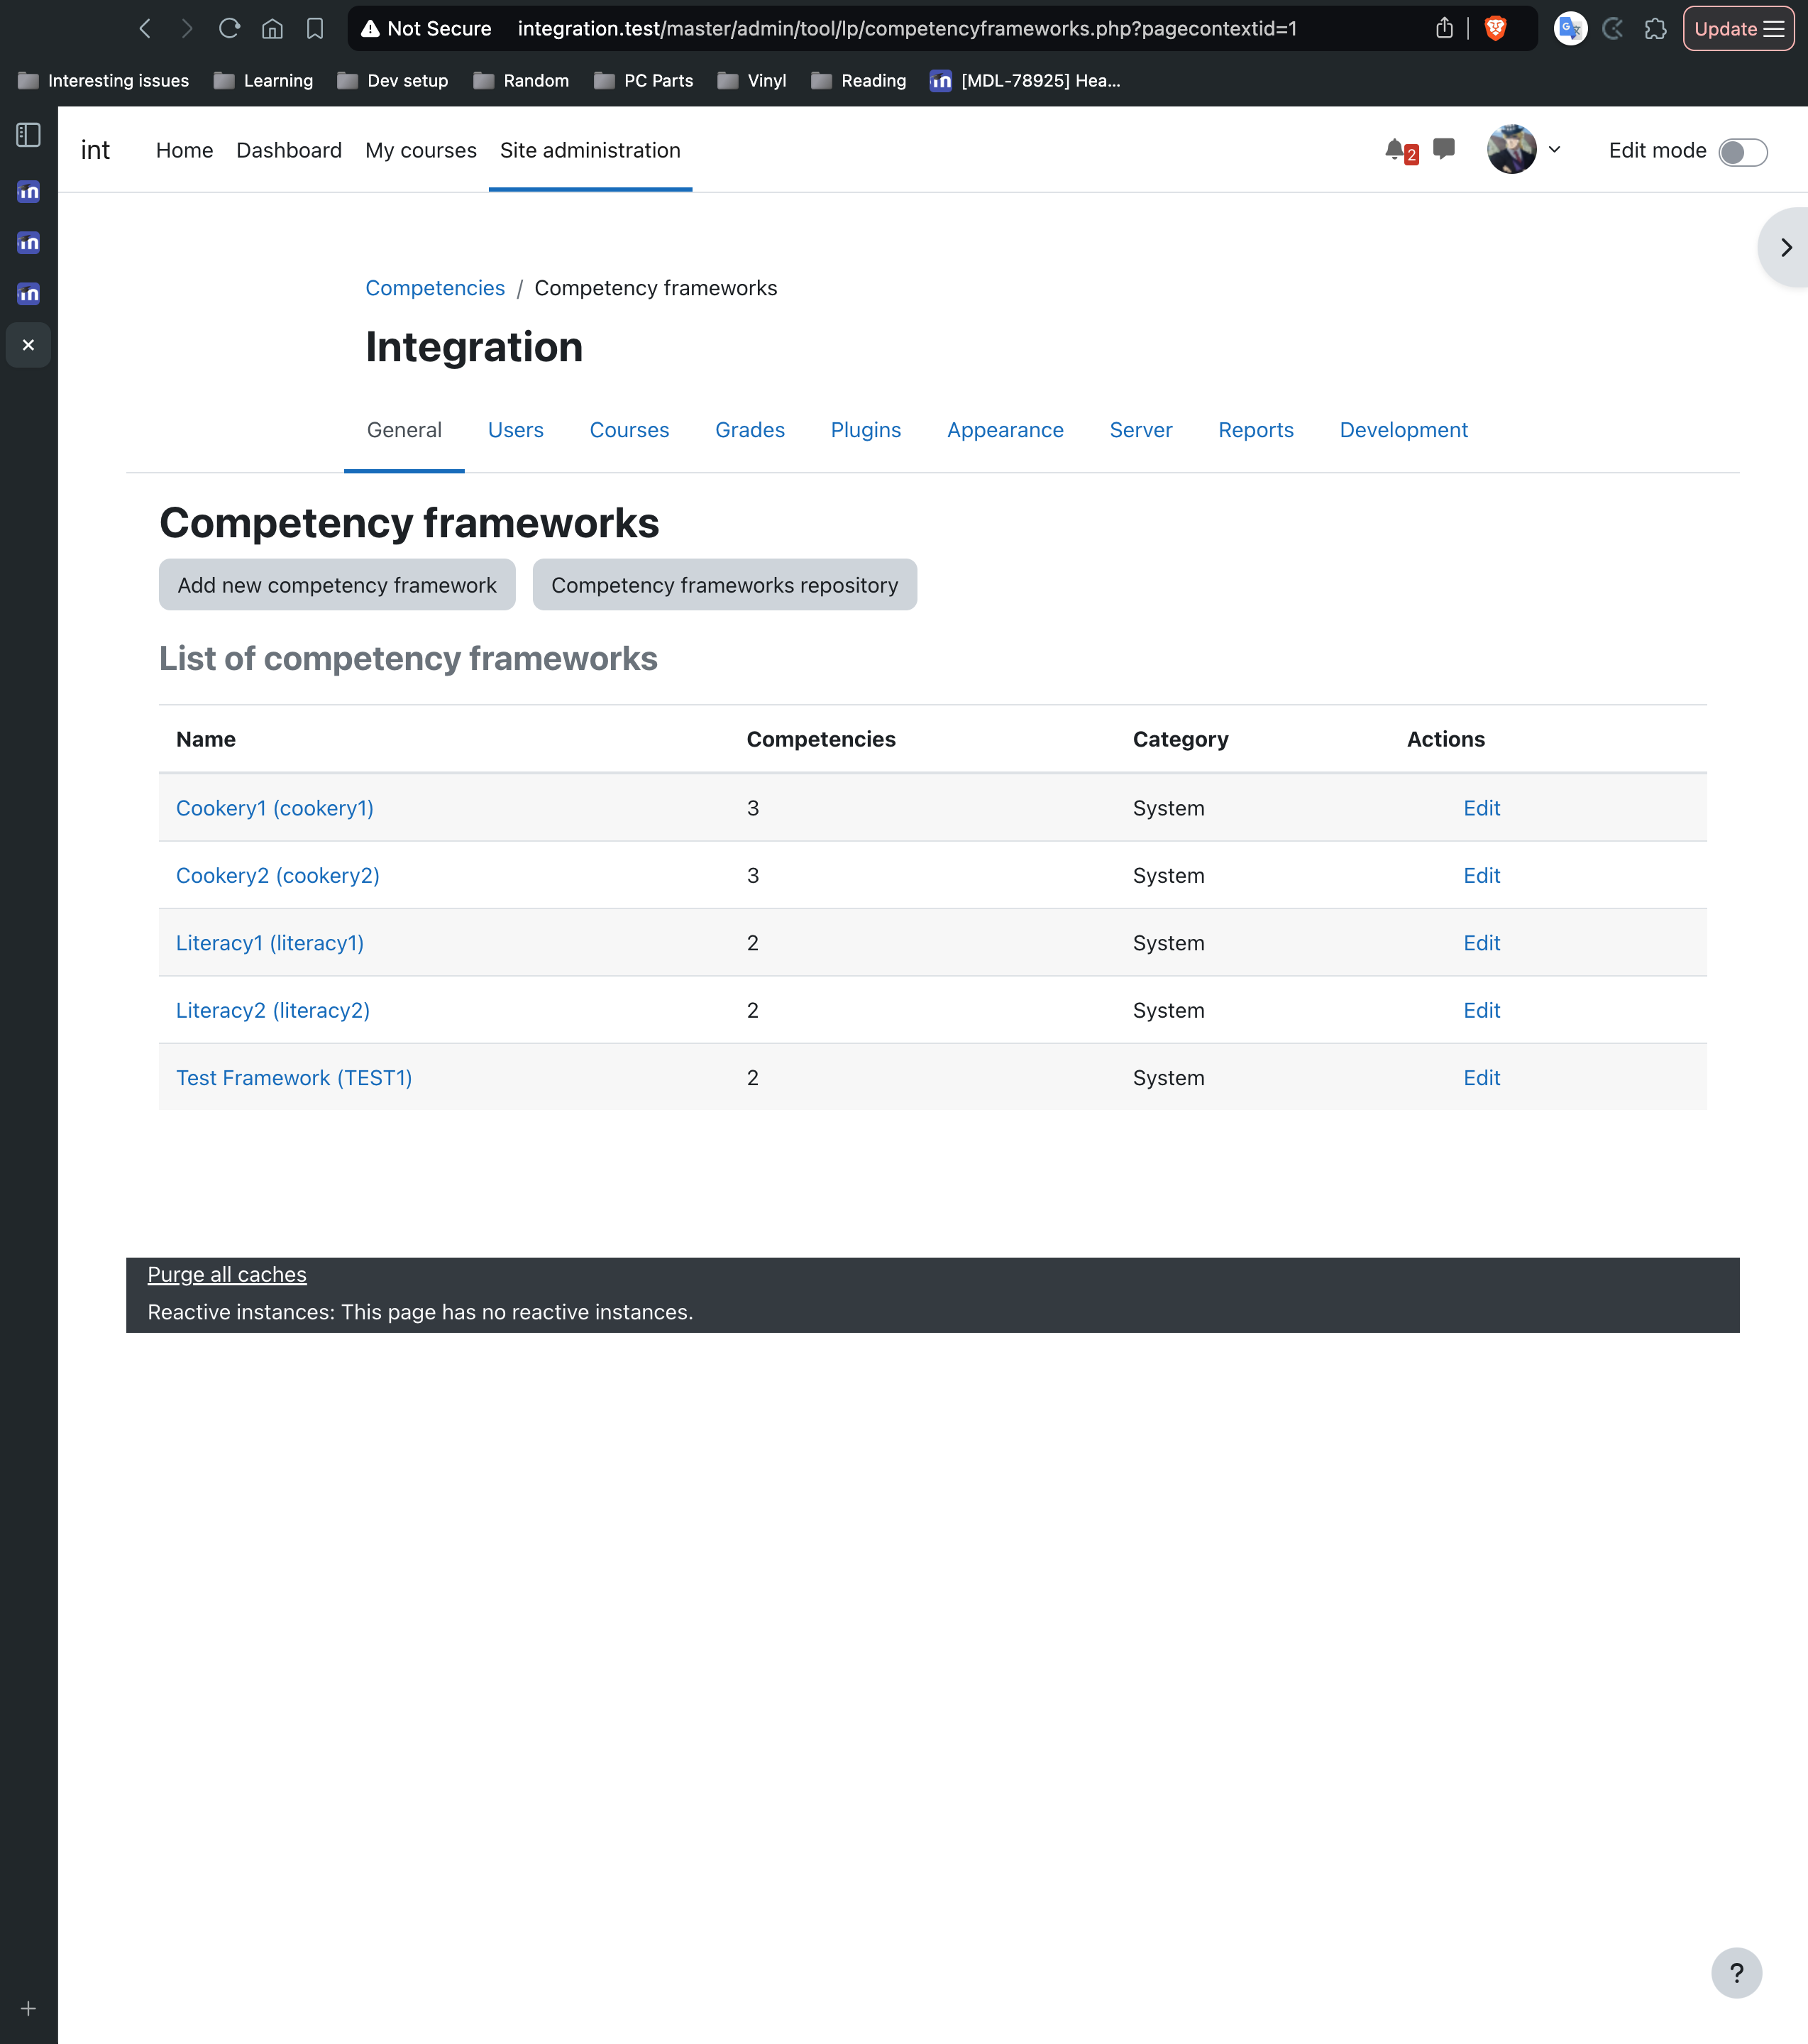Open Dashboard in navigation
Image resolution: width=1808 pixels, height=2044 pixels.
pyautogui.click(x=289, y=150)
